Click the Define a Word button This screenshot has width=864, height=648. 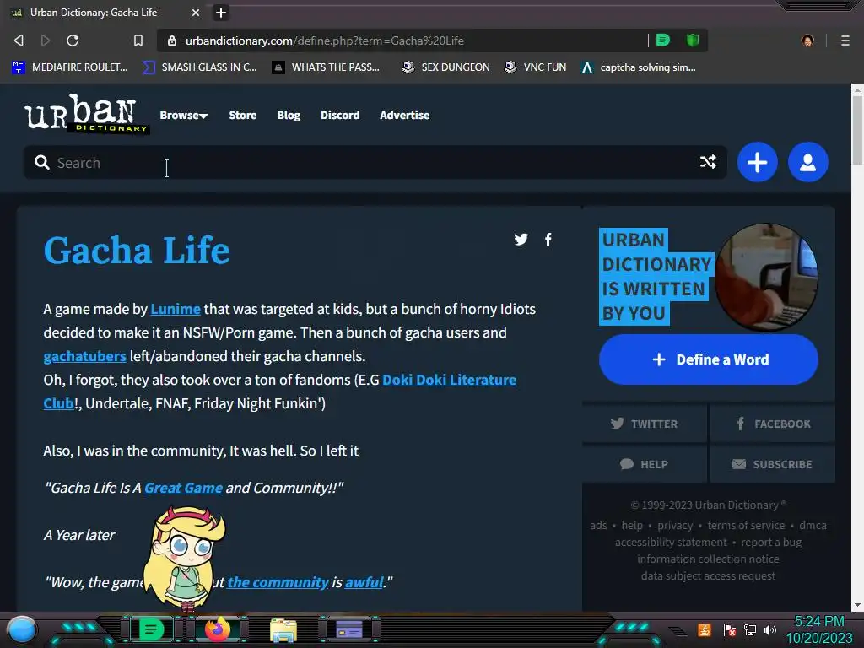tap(709, 359)
